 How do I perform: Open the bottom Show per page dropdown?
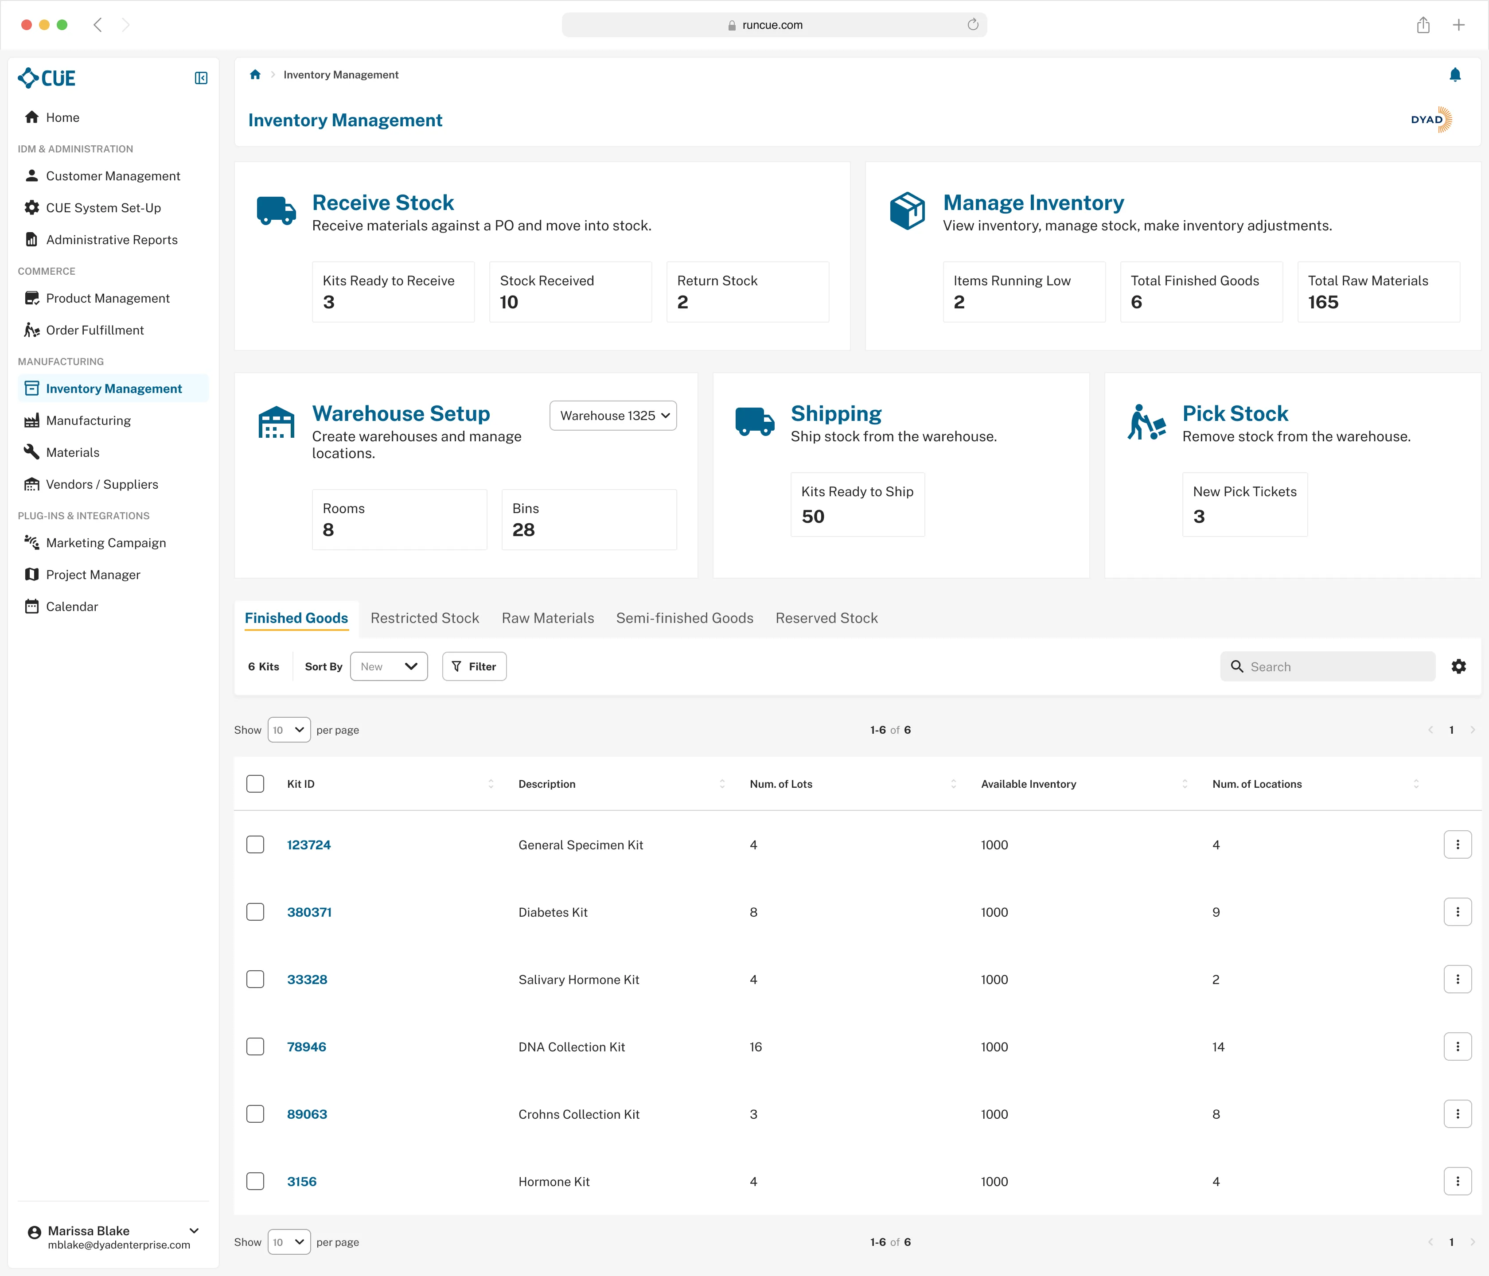[289, 1241]
